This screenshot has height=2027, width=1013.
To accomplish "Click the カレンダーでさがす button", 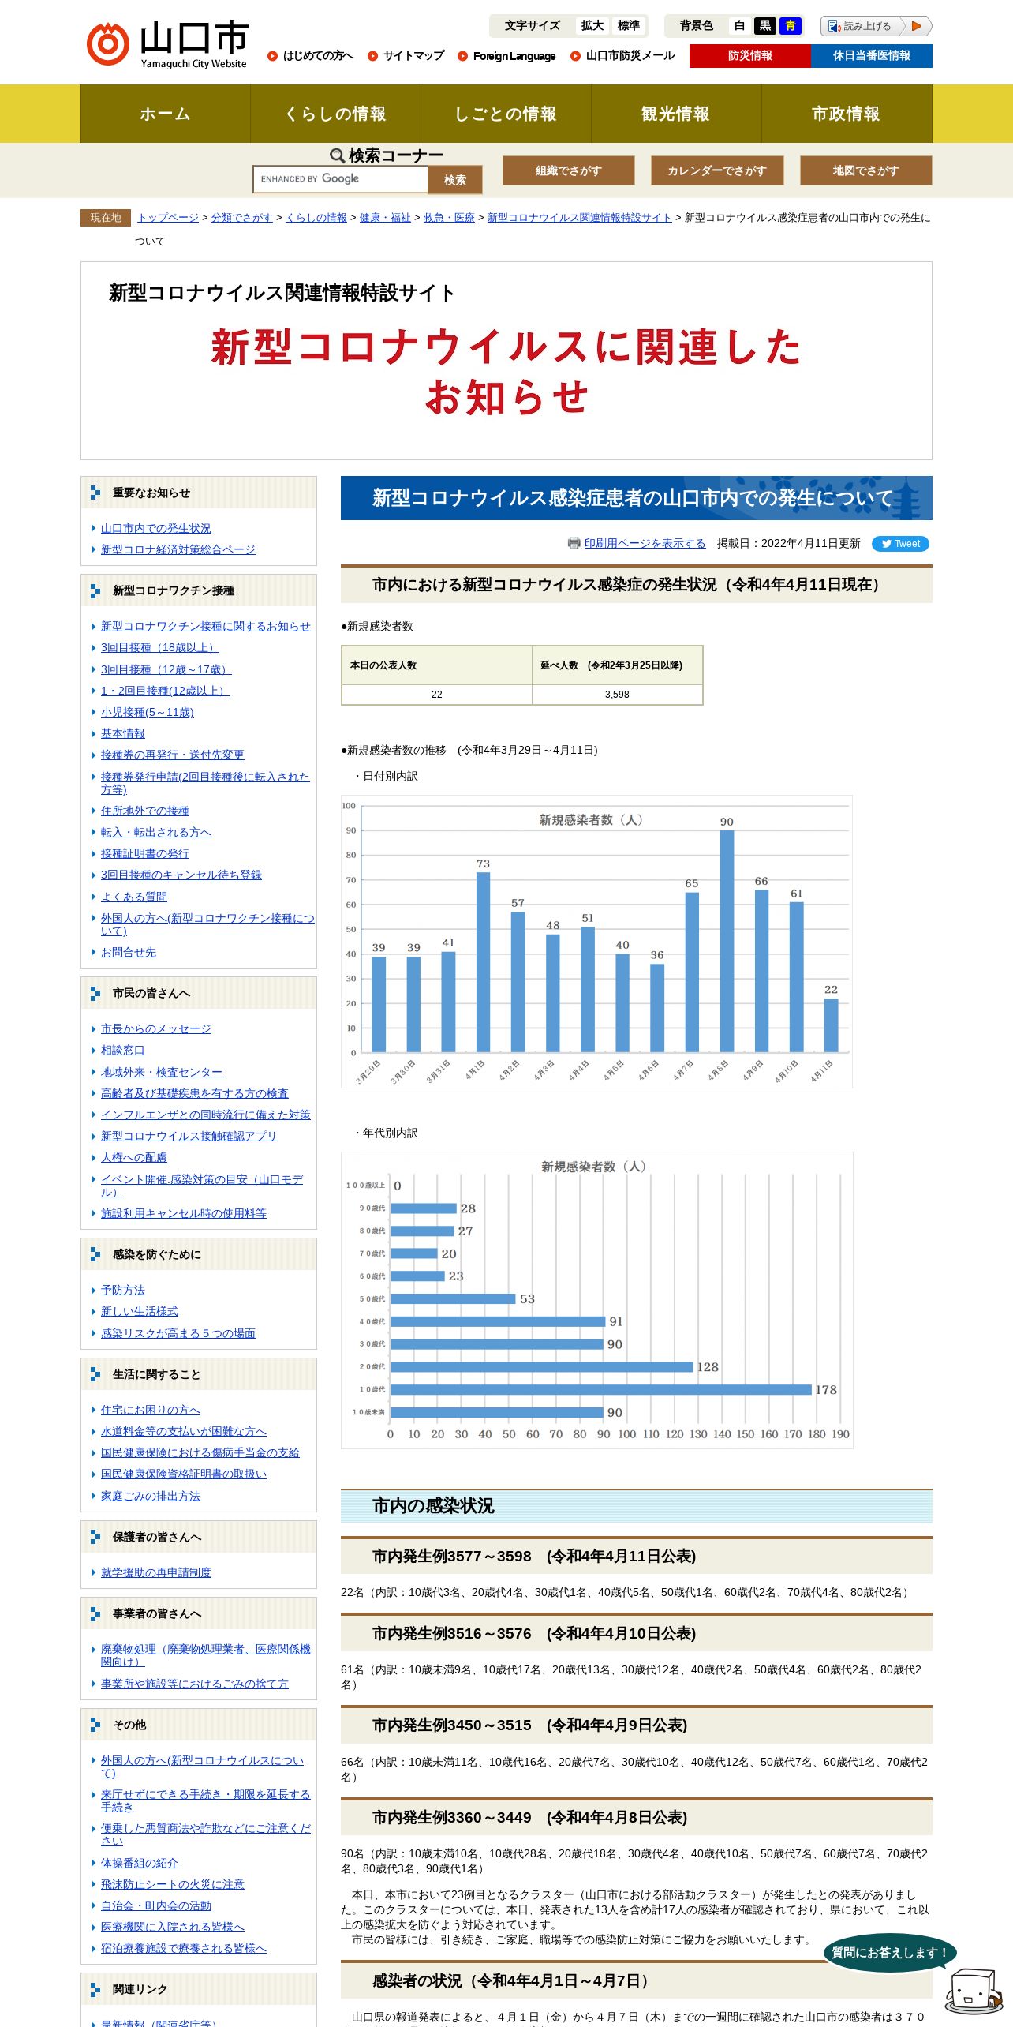I will pyautogui.click(x=717, y=170).
